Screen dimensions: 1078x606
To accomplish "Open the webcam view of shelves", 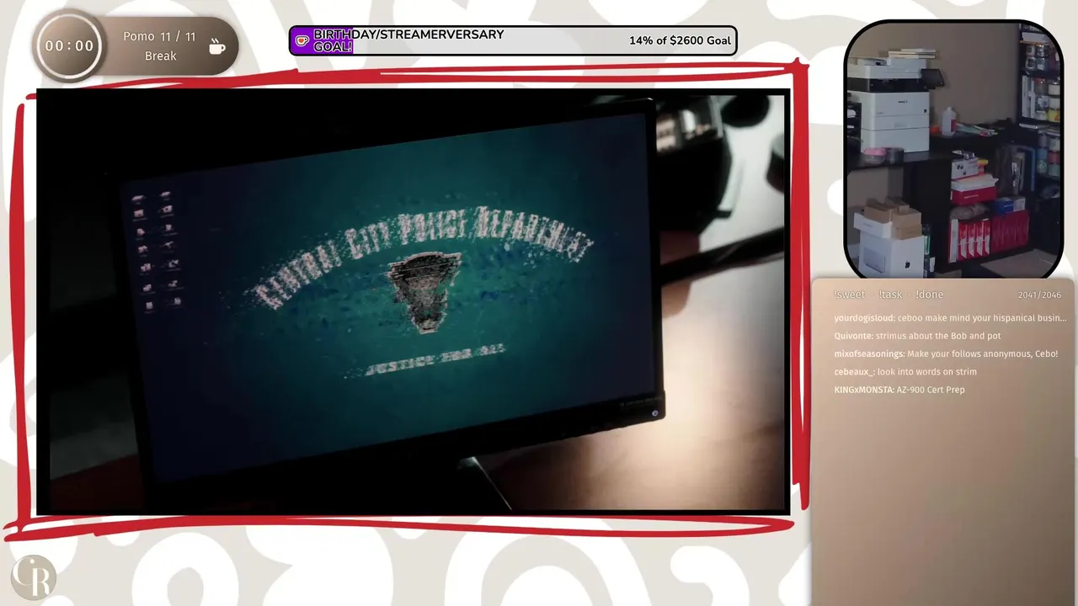I will tap(953, 150).
